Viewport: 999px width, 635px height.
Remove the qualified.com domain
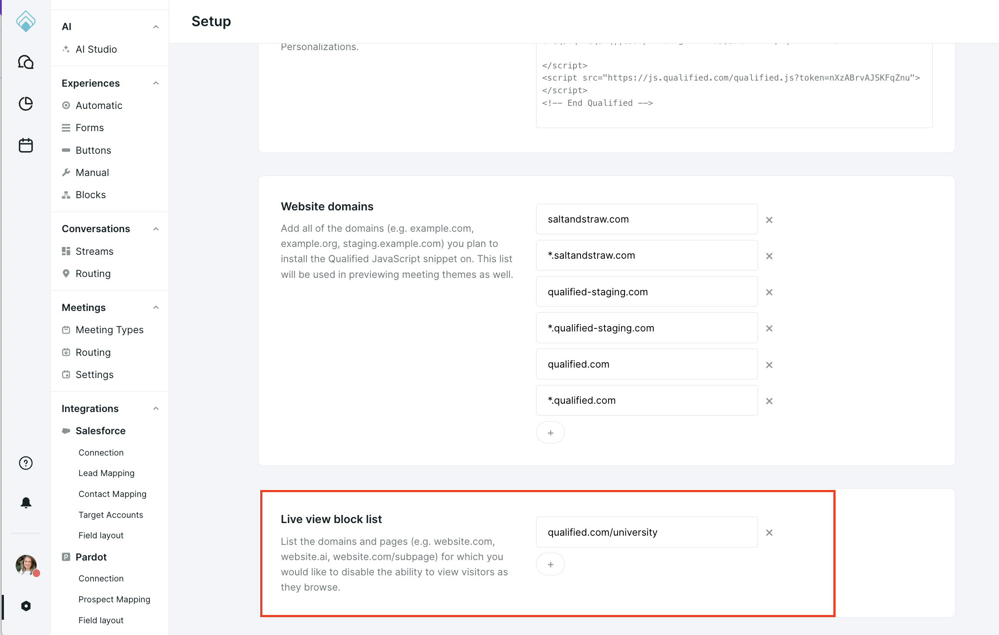[x=769, y=365]
